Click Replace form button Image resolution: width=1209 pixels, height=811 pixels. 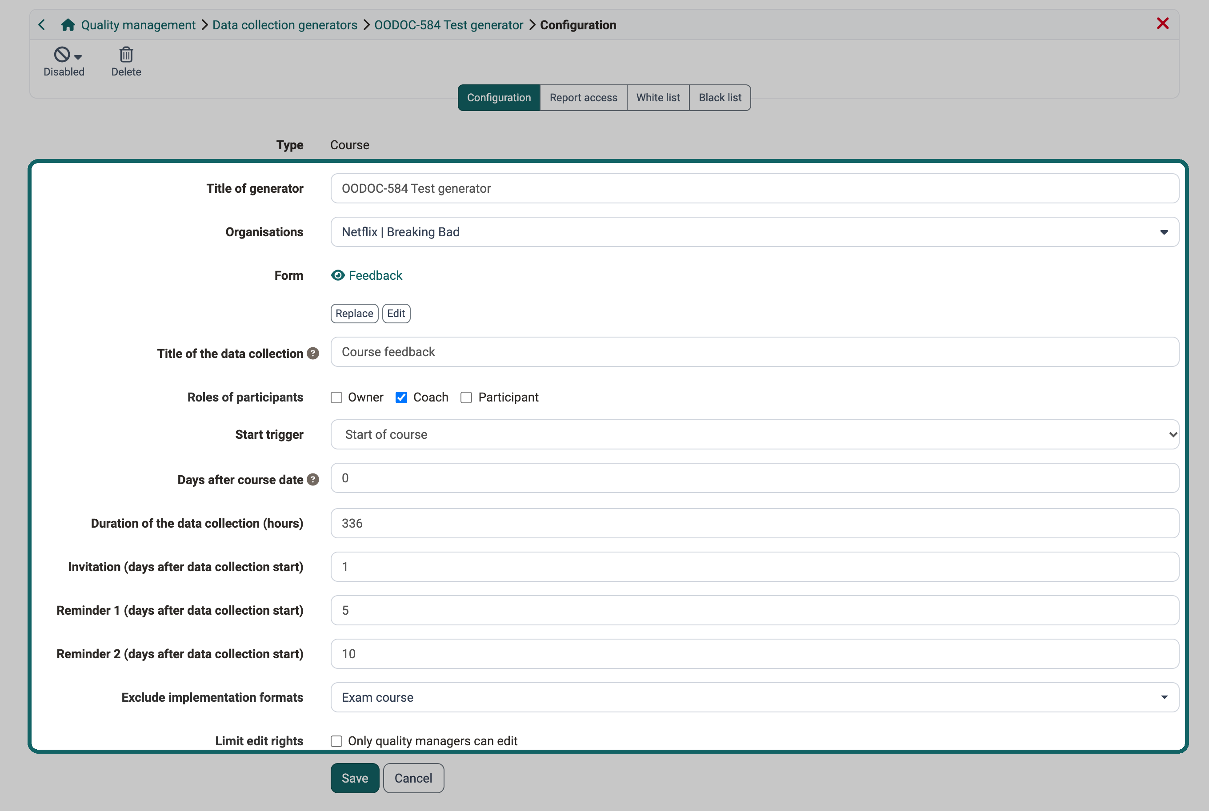tap(355, 314)
